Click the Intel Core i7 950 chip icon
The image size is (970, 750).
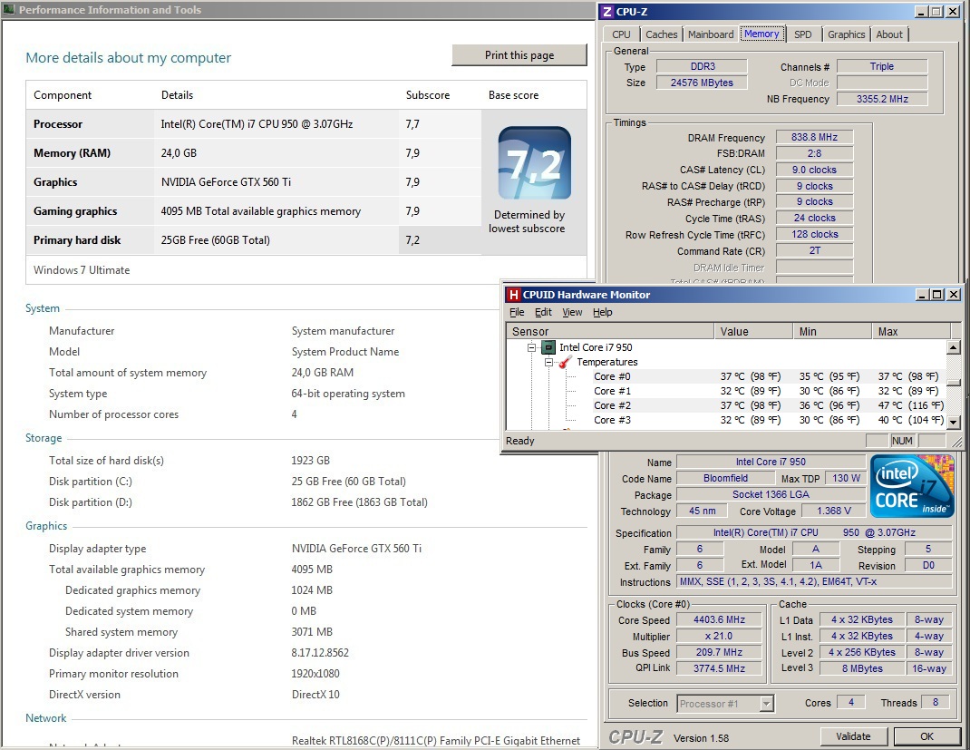[548, 347]
